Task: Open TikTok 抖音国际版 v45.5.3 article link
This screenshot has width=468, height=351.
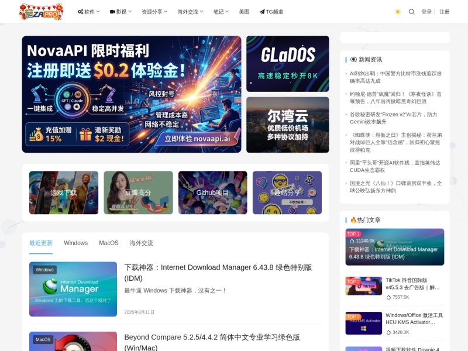Action: [412, 284]
